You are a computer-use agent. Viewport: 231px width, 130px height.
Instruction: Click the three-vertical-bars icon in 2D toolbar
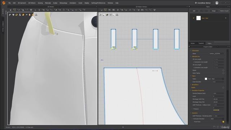[142, 10]
